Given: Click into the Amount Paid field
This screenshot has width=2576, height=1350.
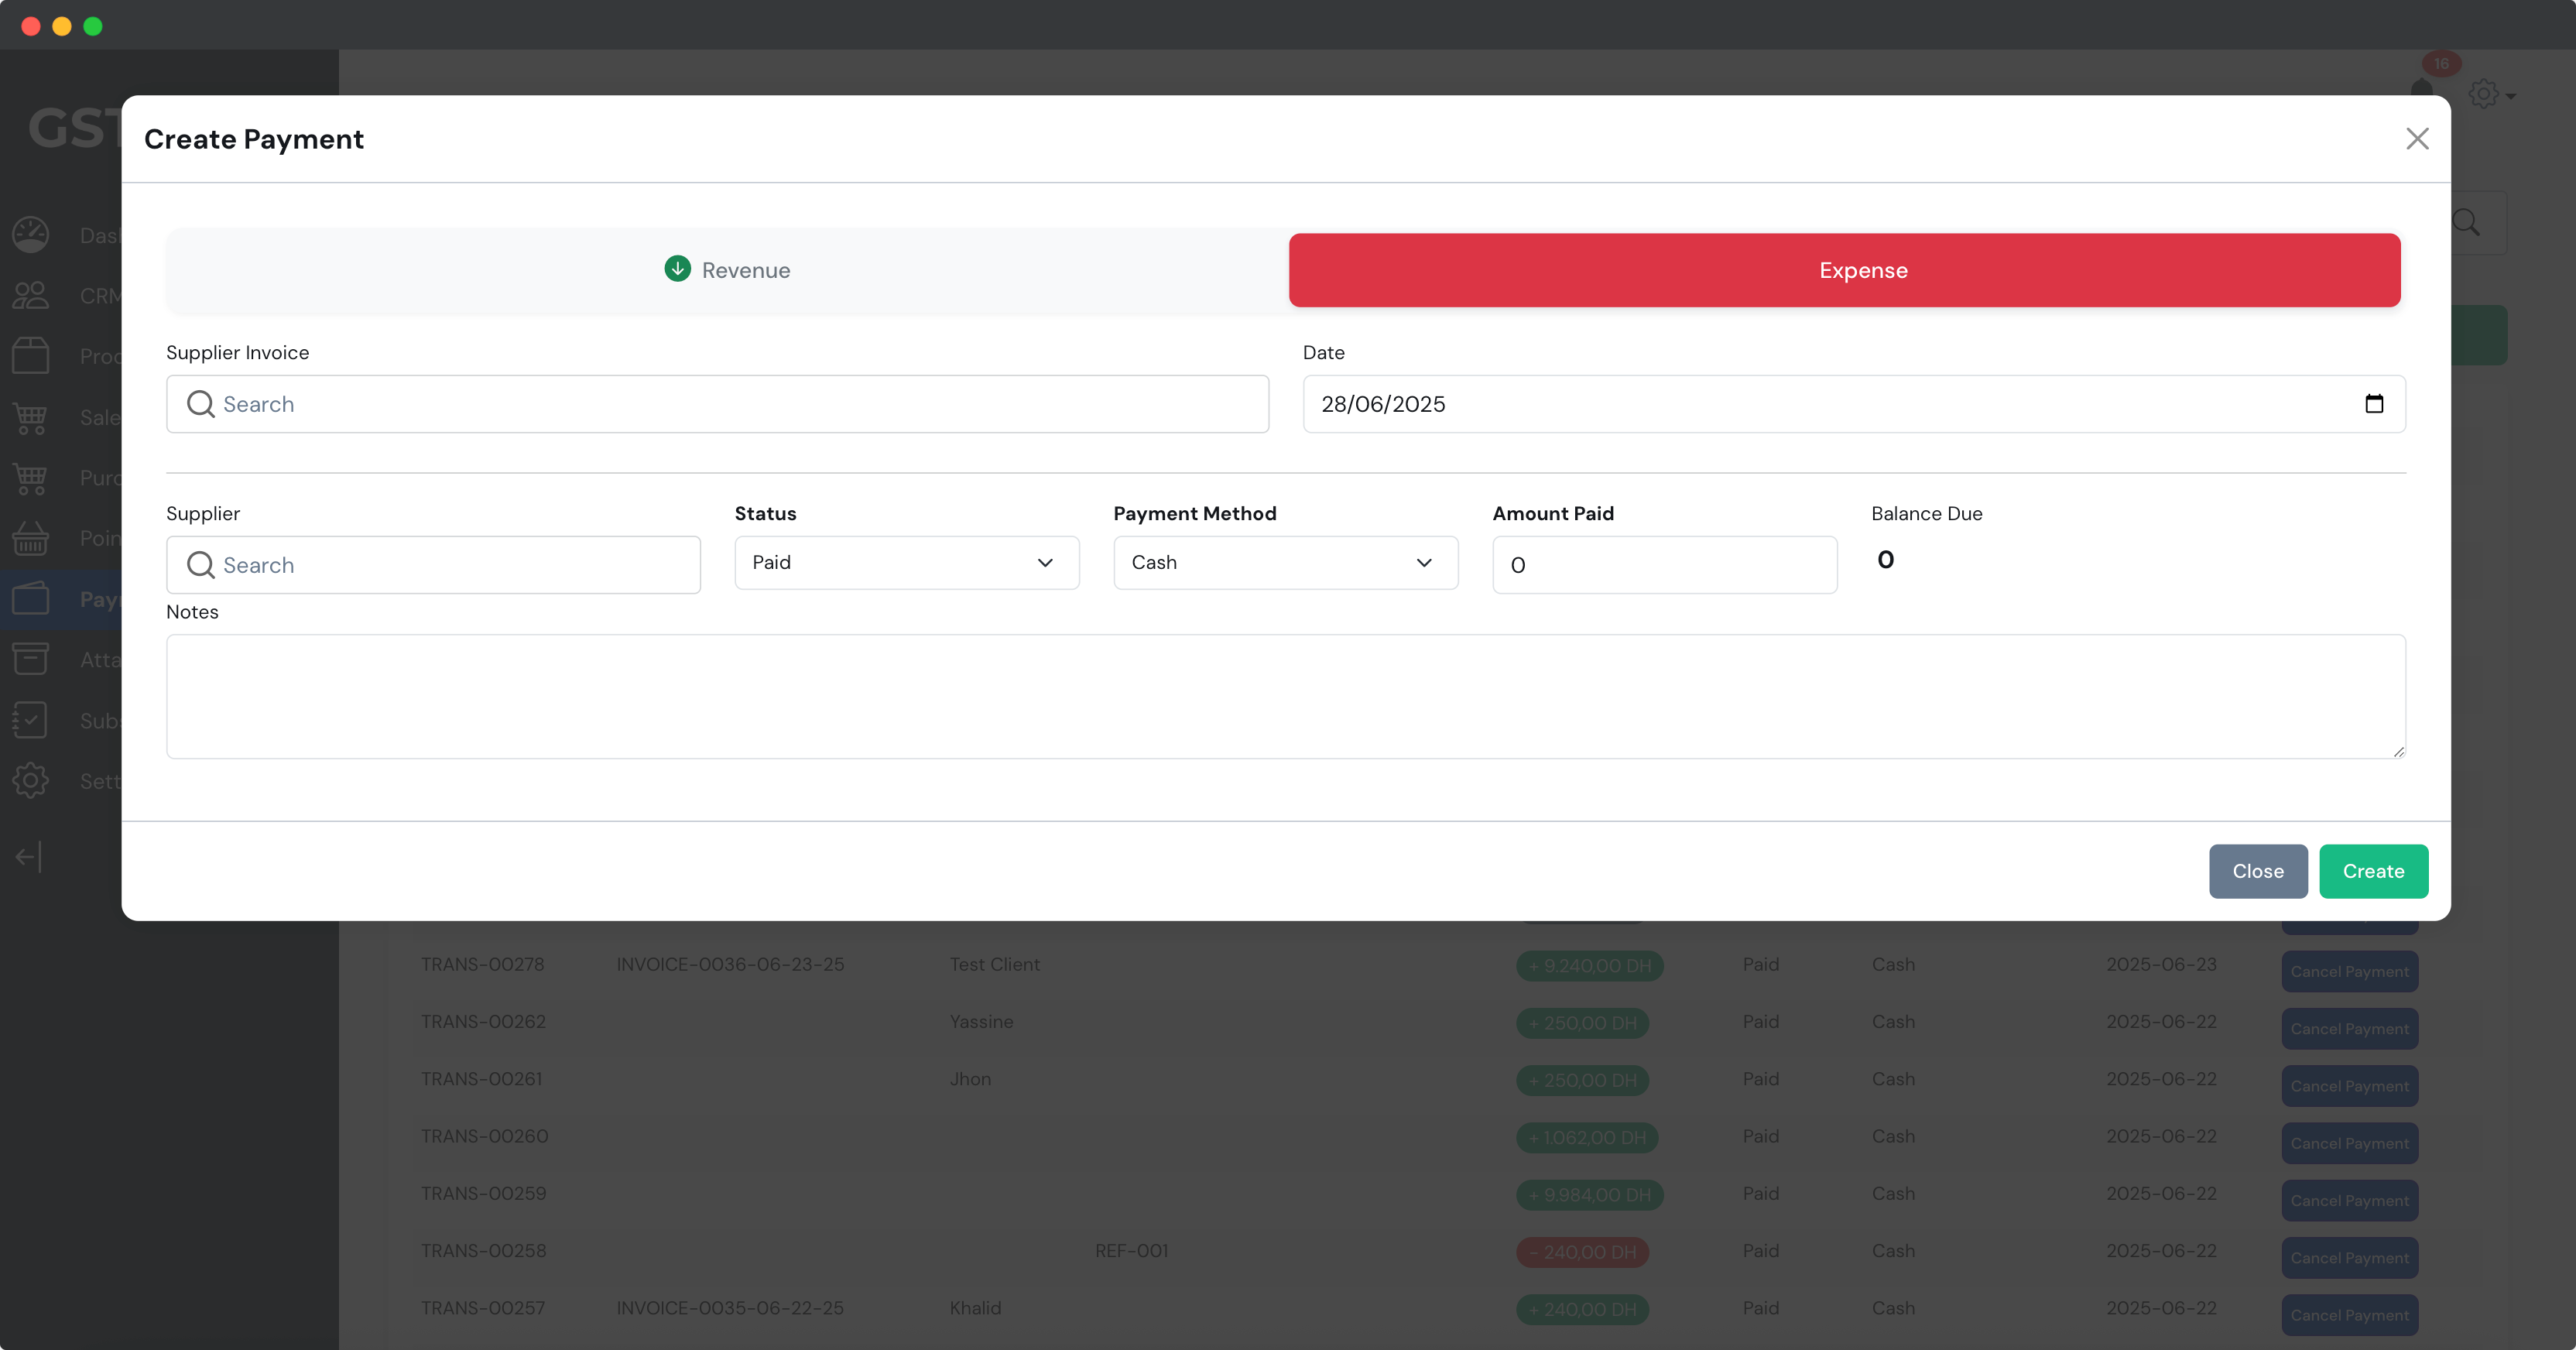Looking at the screenshot, I should click(1664, 565).
